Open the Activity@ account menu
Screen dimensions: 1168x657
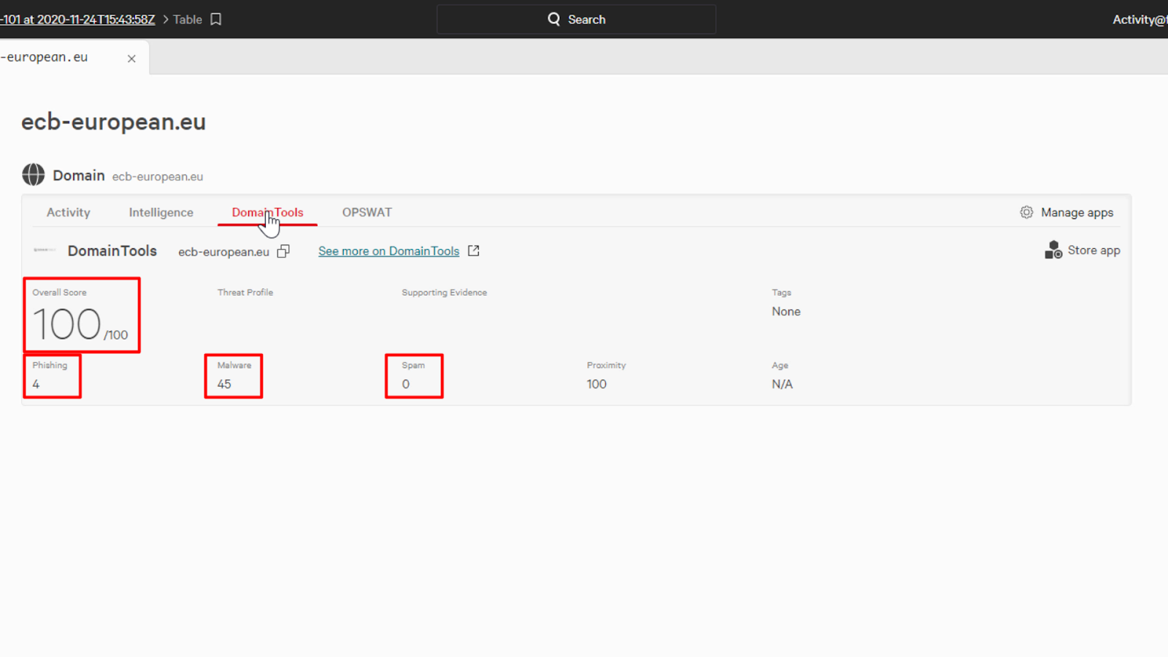1140,20
